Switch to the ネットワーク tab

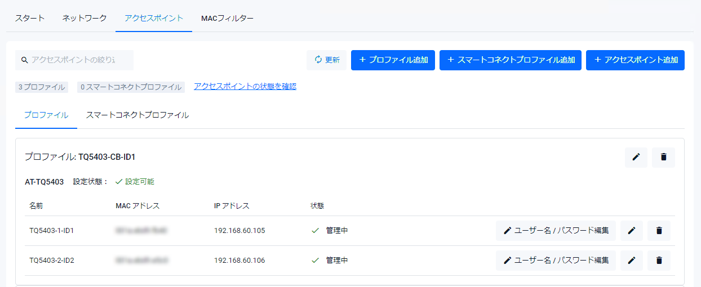tap(84, 18)
